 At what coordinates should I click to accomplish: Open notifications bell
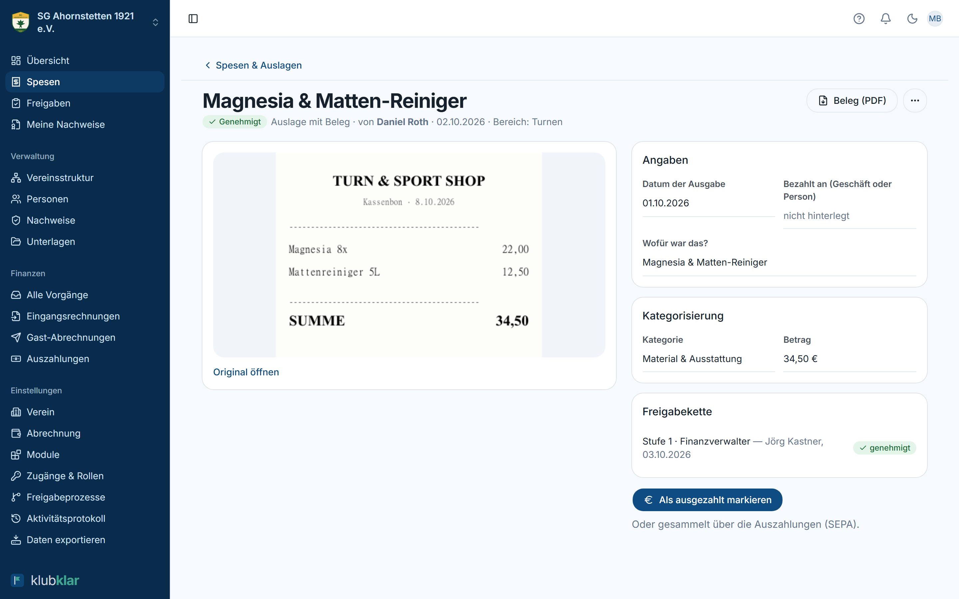(x=886, y=19)
